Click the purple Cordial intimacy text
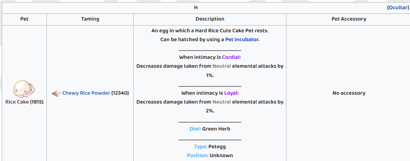 231,57
